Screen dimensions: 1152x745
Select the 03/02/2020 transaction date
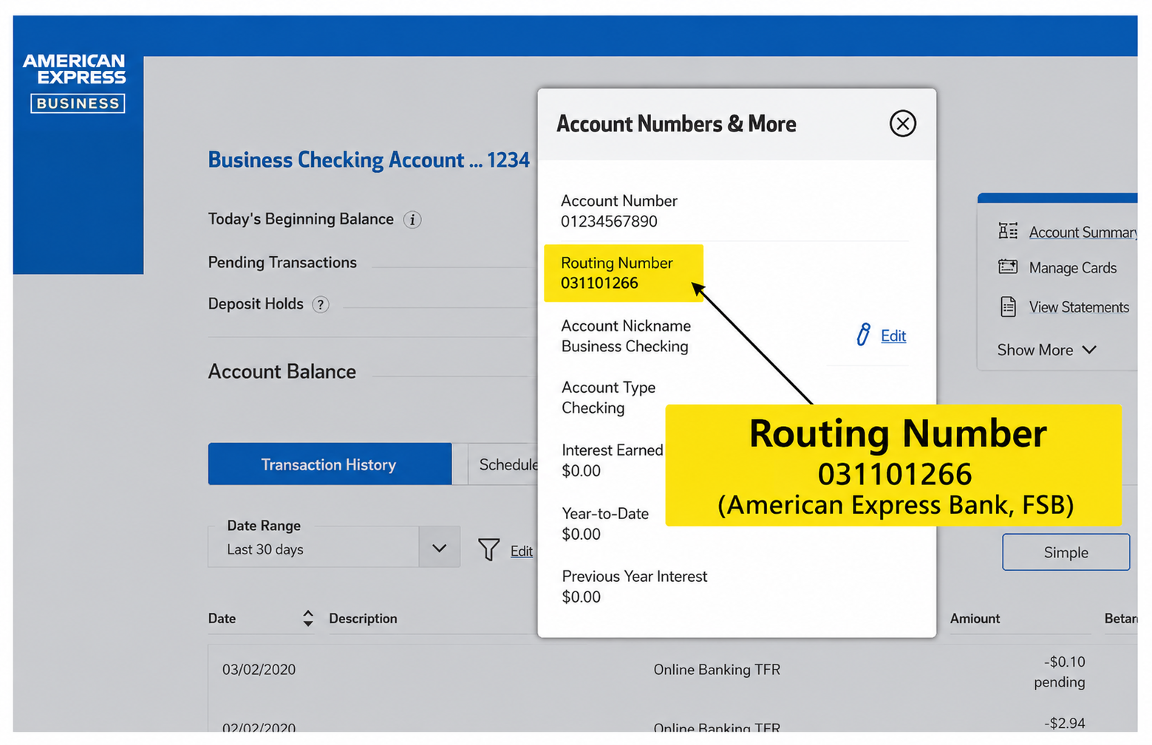[x=259, y=670]
